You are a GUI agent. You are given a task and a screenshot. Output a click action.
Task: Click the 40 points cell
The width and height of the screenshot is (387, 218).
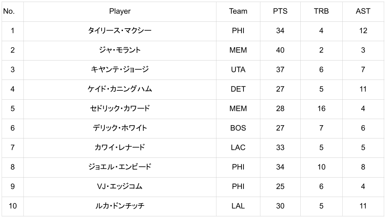(x=280, y=50)
